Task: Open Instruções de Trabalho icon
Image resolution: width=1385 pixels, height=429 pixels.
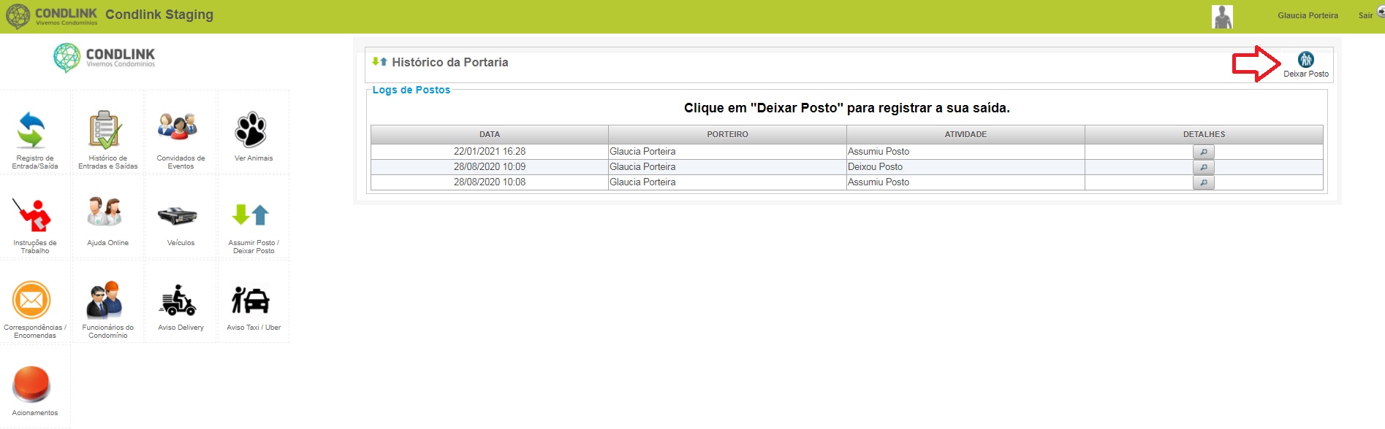Action: click(31, 215)
